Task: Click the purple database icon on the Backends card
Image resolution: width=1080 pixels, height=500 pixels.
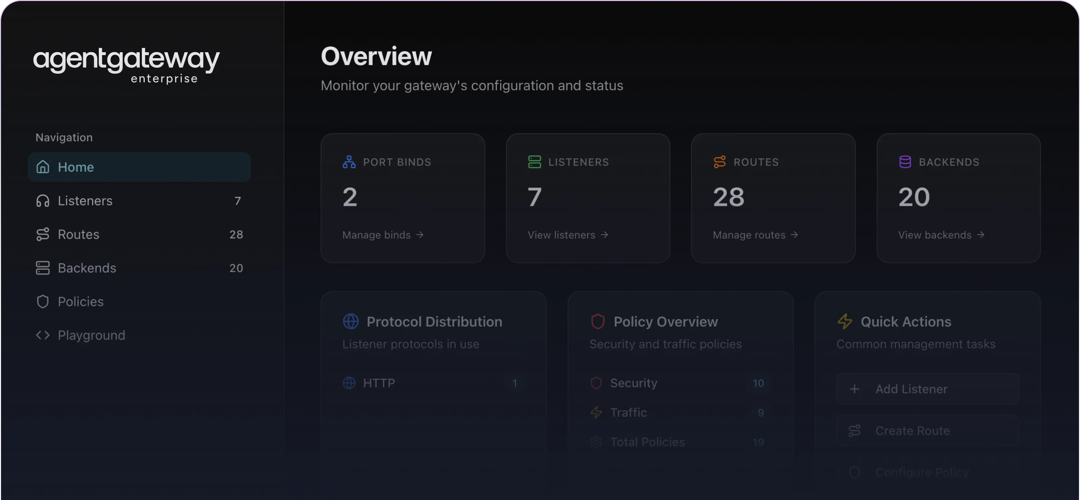Action: click(905, 162)
